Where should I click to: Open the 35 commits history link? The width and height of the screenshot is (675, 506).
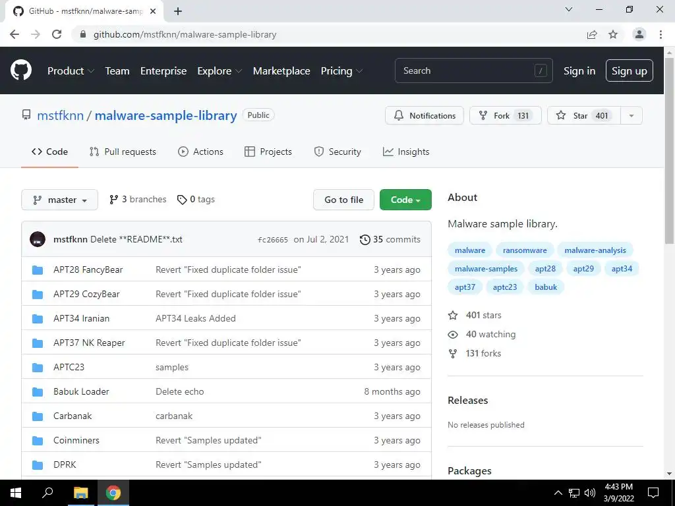click(x=390, y=239)
